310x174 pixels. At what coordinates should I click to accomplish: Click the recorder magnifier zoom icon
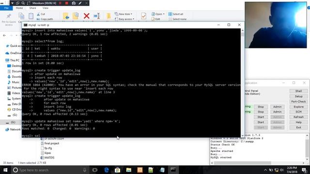tap(23, 3)
